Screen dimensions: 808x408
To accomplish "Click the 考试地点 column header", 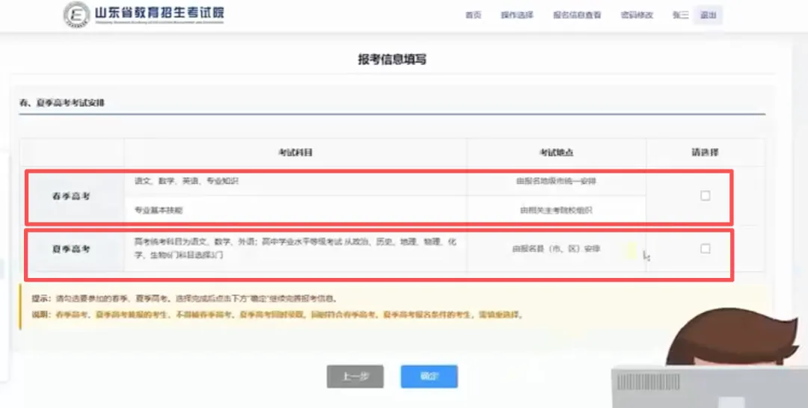I will tap(557, 152).
